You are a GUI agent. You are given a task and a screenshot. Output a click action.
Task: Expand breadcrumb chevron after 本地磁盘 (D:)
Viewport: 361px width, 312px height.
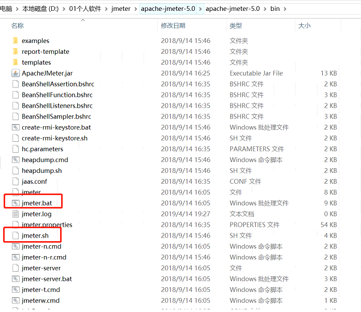(64, 9)
